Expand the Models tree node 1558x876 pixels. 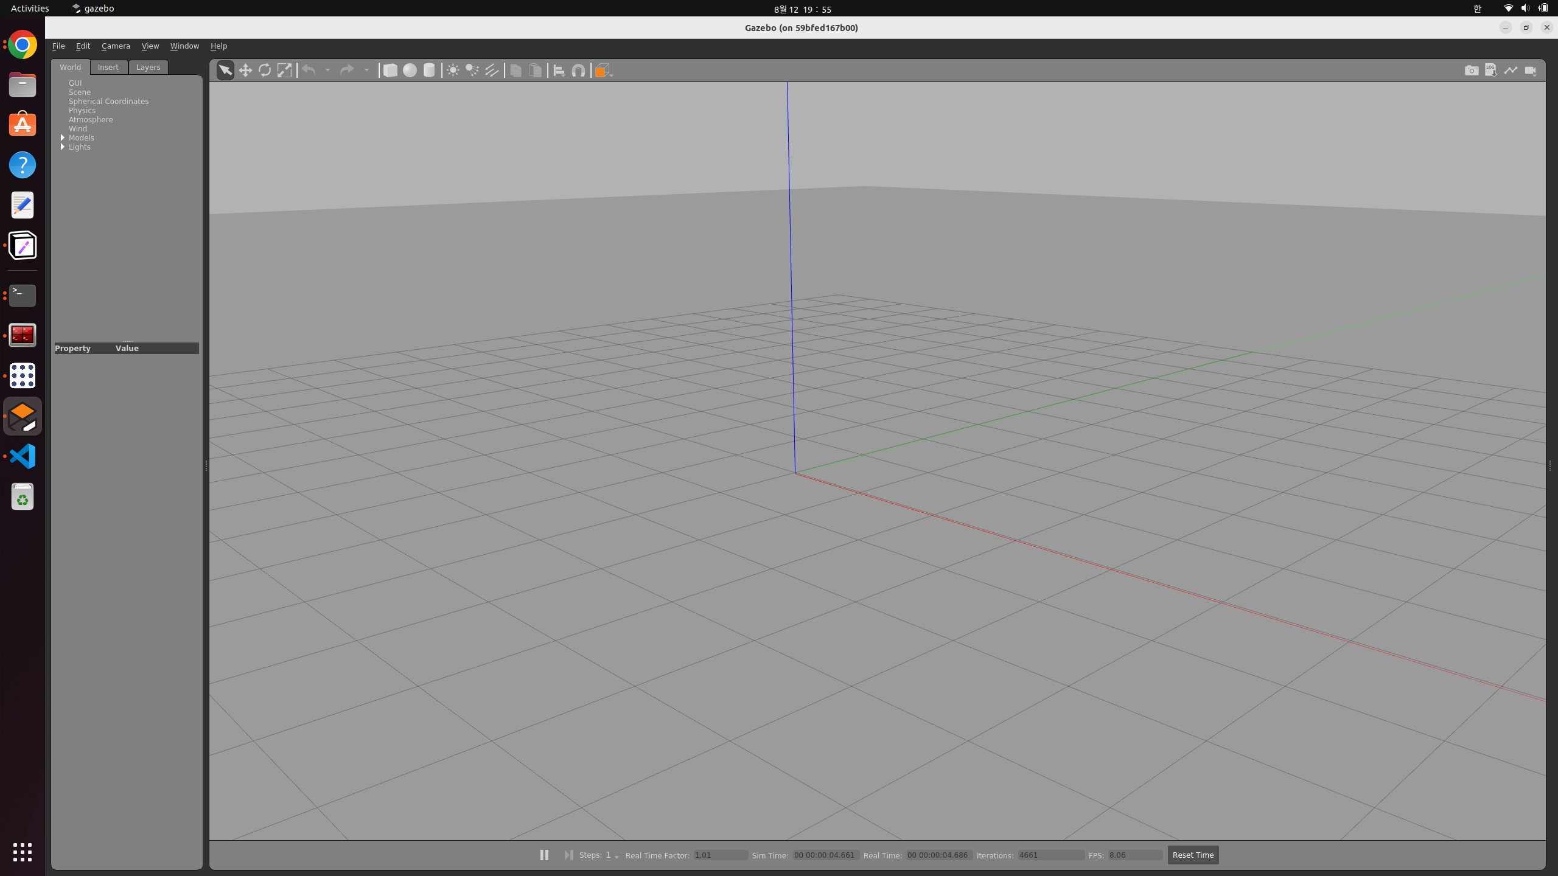(63, 138)
